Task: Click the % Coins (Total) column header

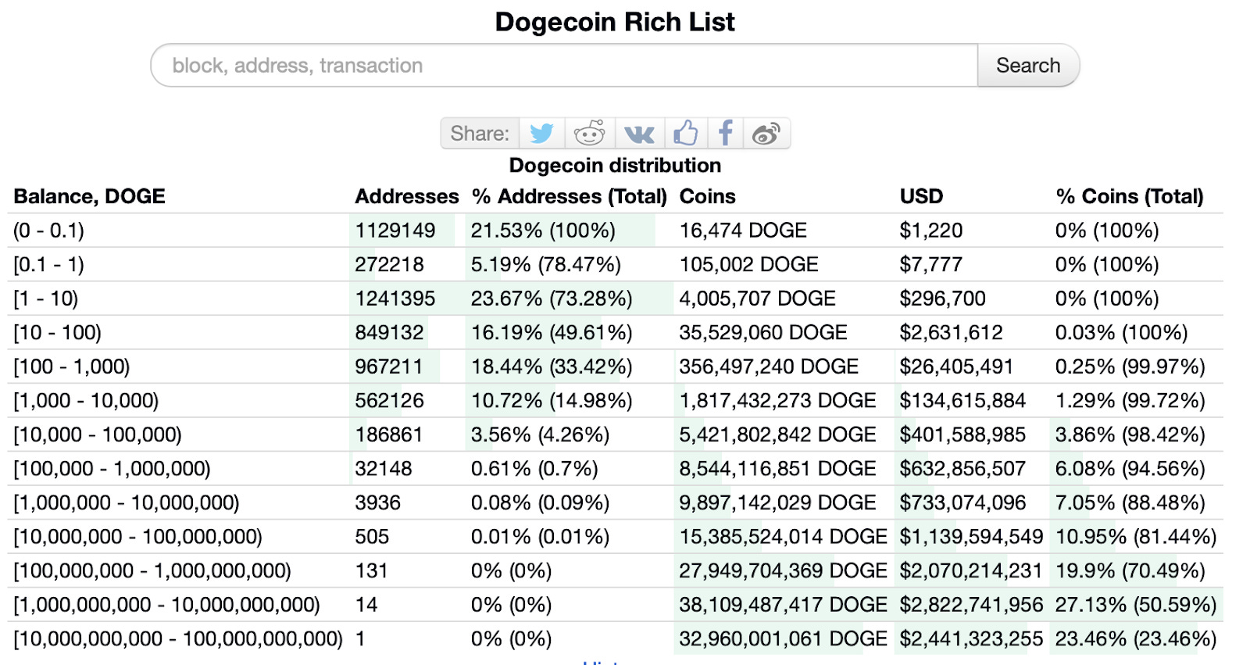Action: 1129,196
